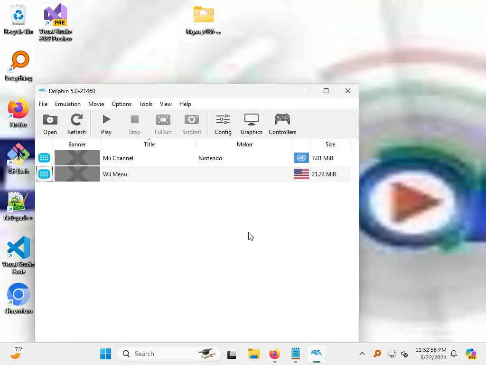Click the USA flag for Wii Menu
486x365 pixels.
coord(301,174)
